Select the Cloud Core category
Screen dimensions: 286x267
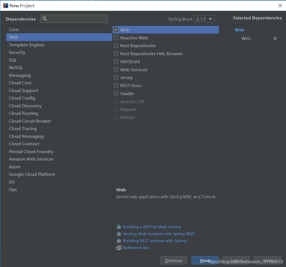(59, 83)
